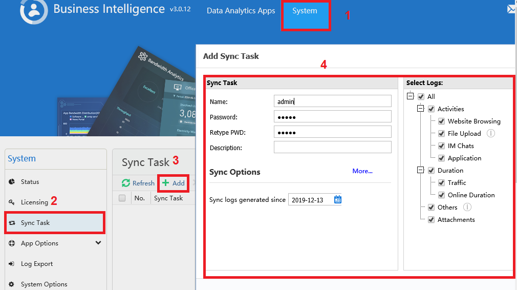This screenshot has width=517, height=290.
Task: Collapse the All logs tree node
Action: point(410,96)
